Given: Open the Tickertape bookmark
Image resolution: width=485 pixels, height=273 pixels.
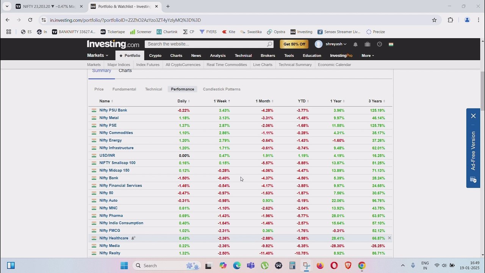Looking at the screenshot, I should [113, 32].
